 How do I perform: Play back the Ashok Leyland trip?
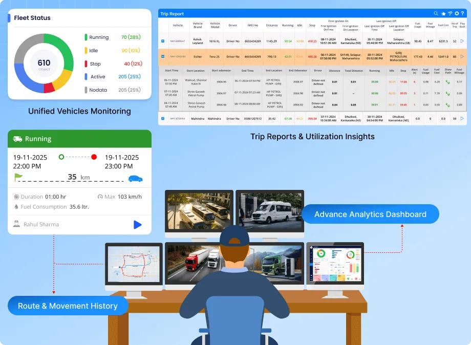462,41
